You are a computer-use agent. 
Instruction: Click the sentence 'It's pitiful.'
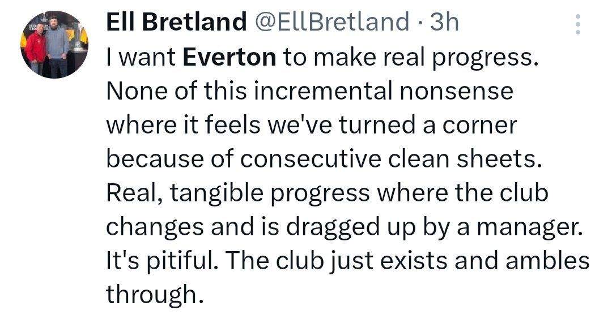162,262
